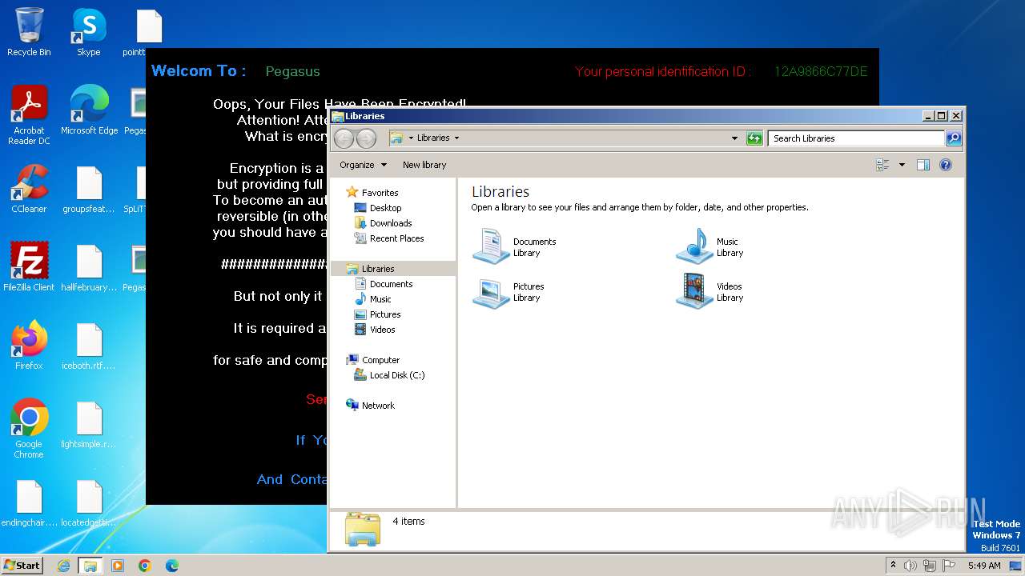This screenshot has height=576, width=1025.
Task: Open the Pictures library in main pane
Action: pyautogui.click(x=508, y=291)
